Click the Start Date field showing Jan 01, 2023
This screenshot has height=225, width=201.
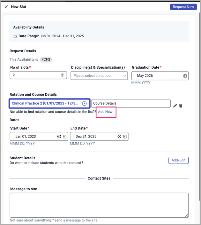pyautogui.click(x=33, y=136)
